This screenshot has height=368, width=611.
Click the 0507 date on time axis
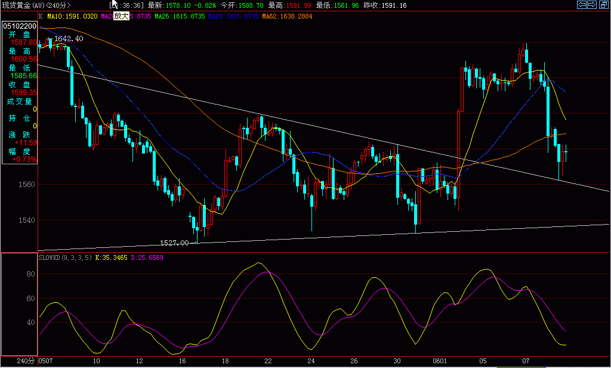45,361
